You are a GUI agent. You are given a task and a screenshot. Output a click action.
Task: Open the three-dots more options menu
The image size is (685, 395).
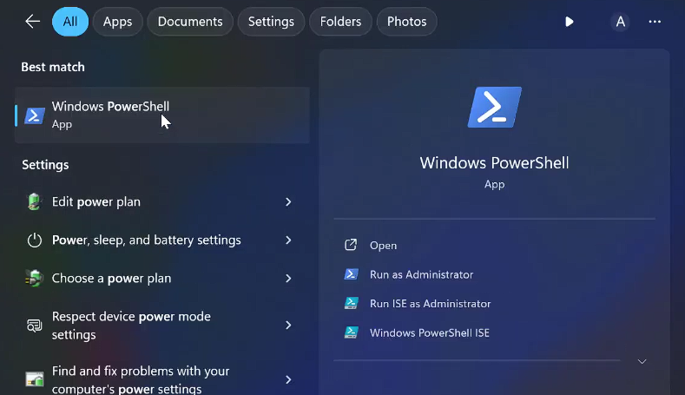[x=655, y=22]
